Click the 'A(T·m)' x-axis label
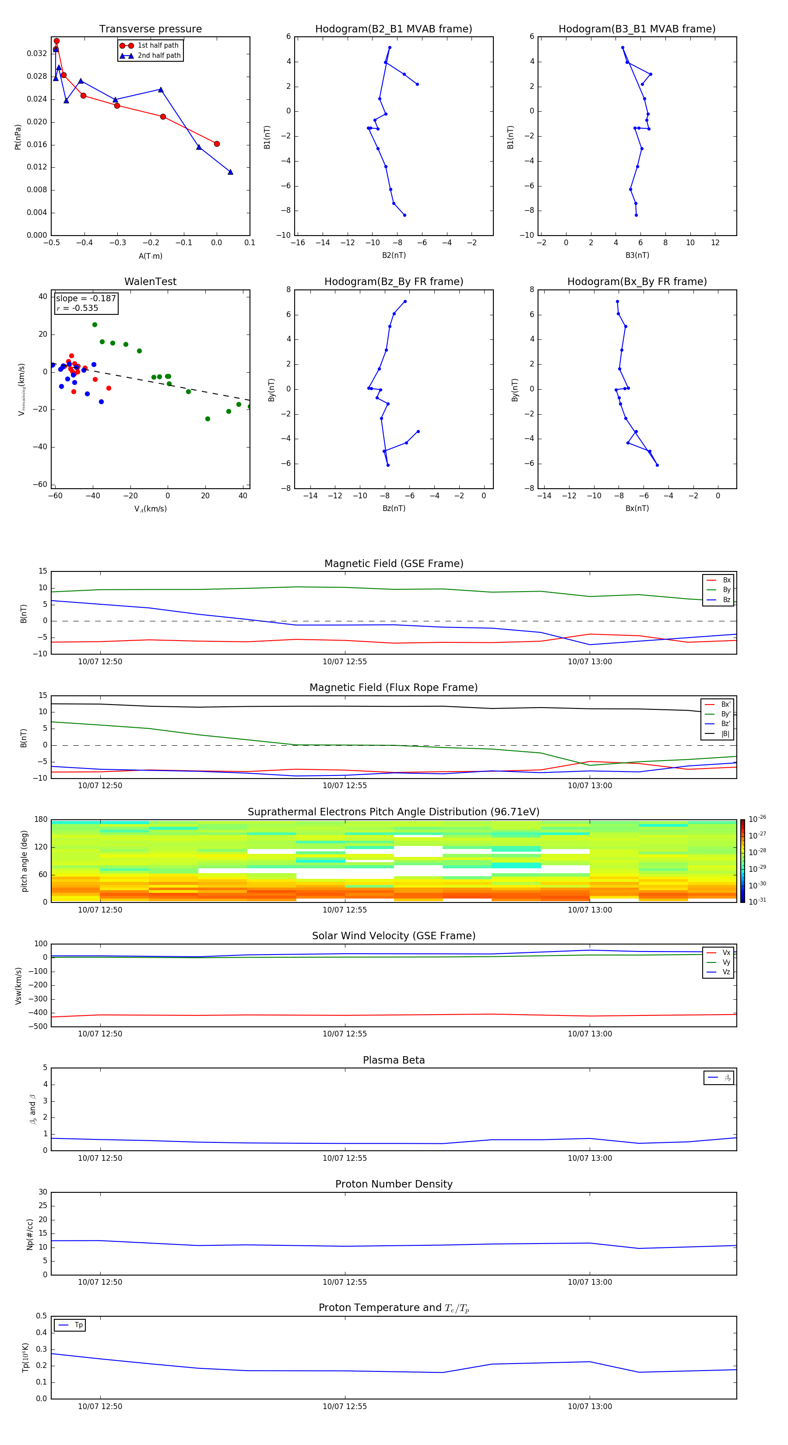The image size is (788, 1445). pyautogui.click(x=150, y=256)
